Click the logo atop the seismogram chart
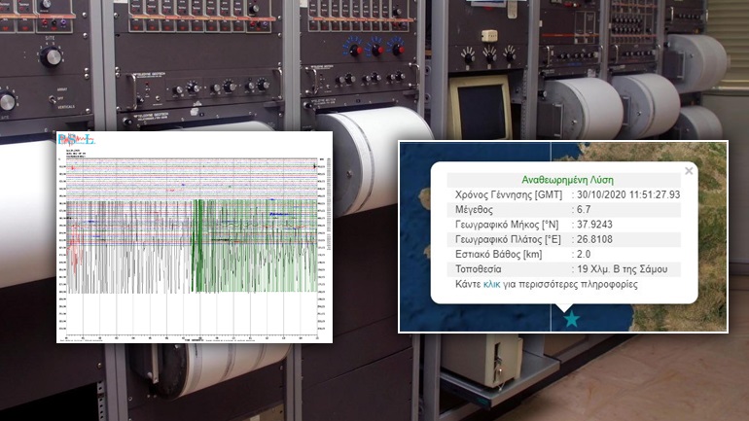 pyautogui.click(x=76, y=139)
